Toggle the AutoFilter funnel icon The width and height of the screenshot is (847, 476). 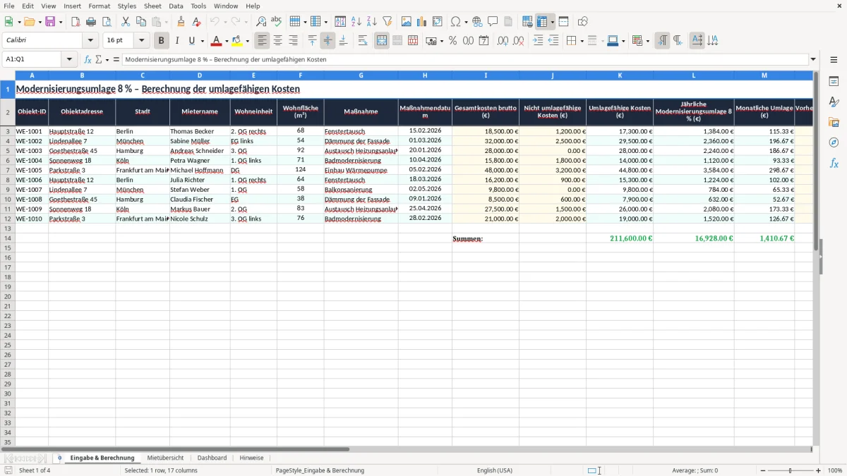click(x=388, y=22)
